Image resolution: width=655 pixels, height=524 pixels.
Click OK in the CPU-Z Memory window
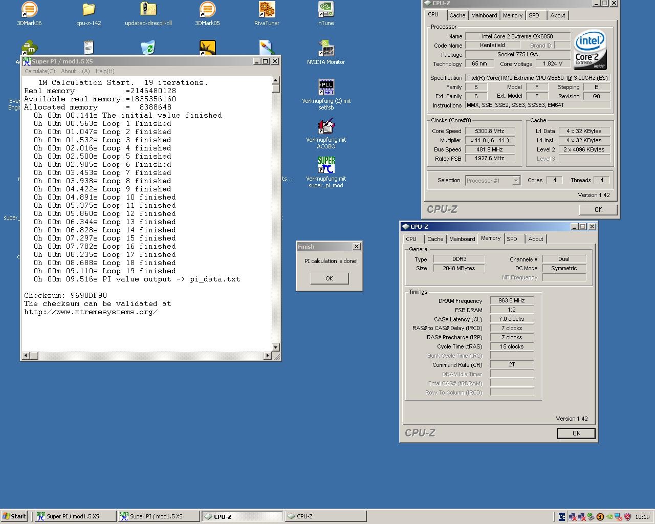coord(576,433)
